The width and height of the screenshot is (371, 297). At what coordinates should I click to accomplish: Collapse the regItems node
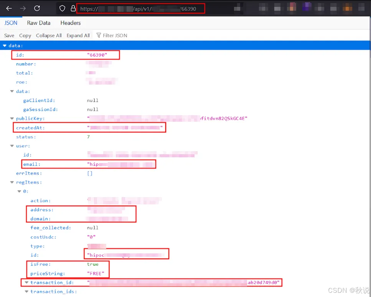tap(12, 182)
